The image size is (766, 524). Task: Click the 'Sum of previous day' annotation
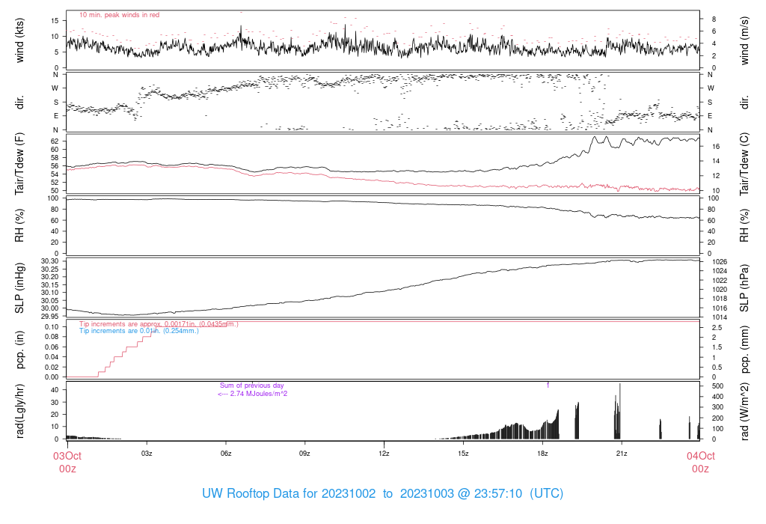point(251,386)
